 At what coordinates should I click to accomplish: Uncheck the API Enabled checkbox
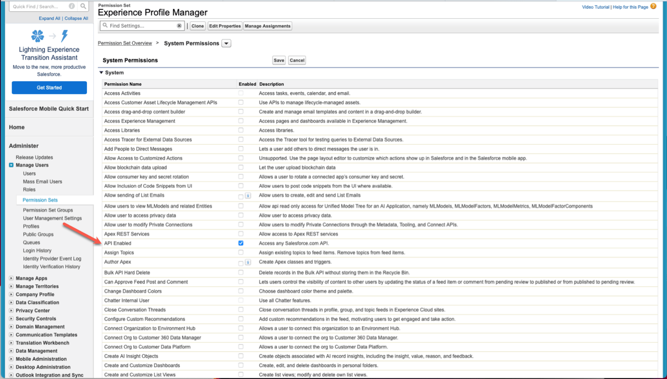click(241, 243)
